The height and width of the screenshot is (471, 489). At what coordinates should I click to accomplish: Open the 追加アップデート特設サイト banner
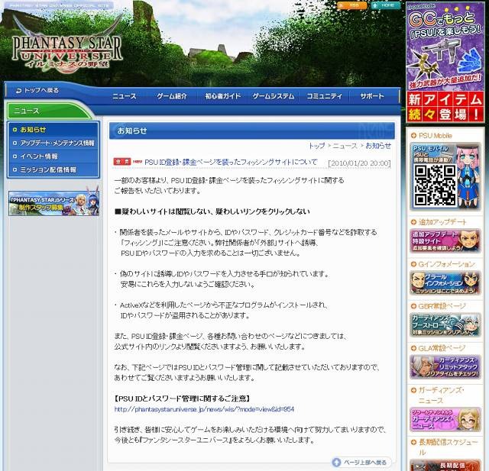(445, 240)
